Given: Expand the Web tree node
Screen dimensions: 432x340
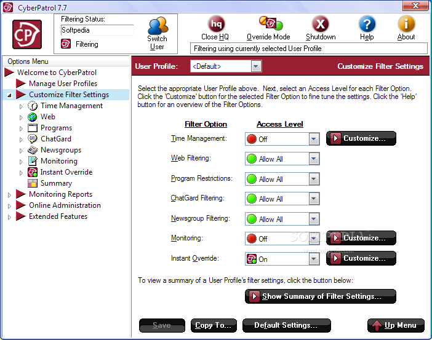Looking at the screenshot, I should pos(21,117).
